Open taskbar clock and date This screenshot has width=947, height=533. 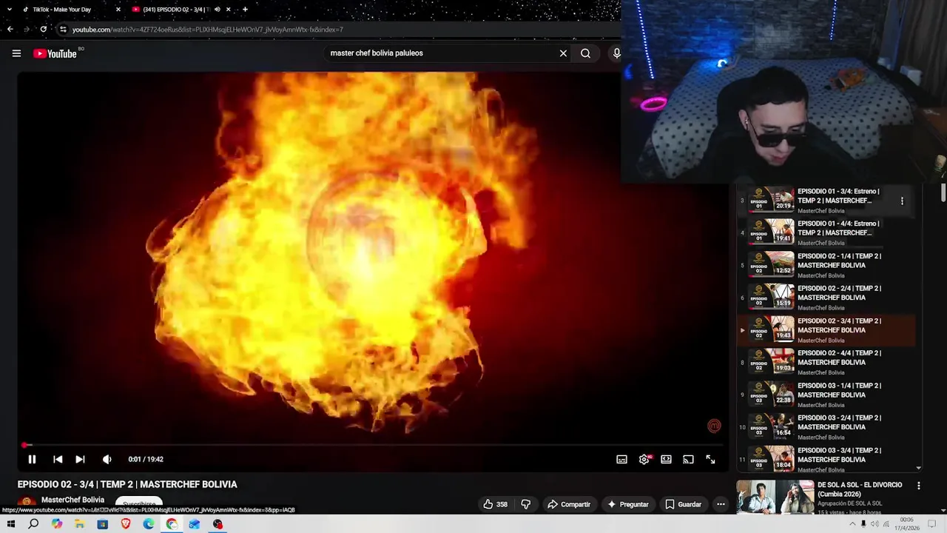click(x=906, y=524)
